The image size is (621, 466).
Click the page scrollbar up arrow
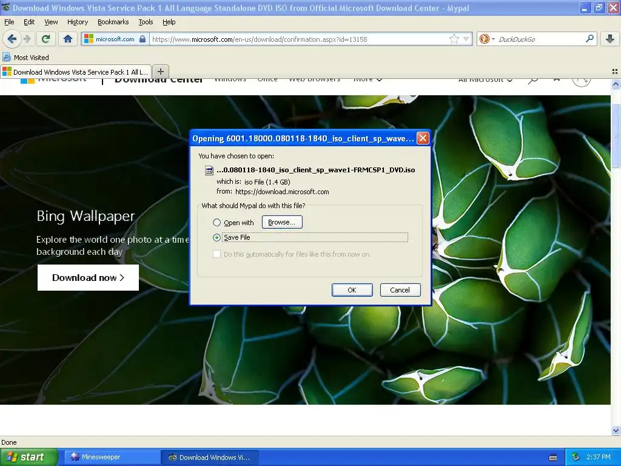[x=616, y=84]
